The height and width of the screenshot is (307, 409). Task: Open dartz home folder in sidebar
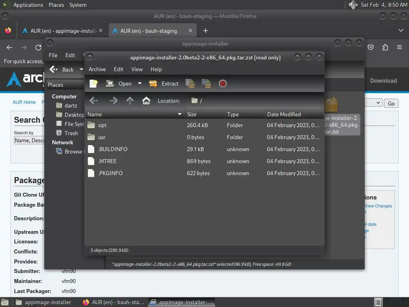click(x=67, y=106)
